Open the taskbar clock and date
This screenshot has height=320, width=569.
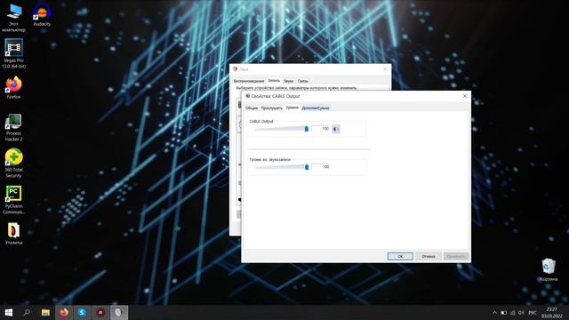pos(552,312)
